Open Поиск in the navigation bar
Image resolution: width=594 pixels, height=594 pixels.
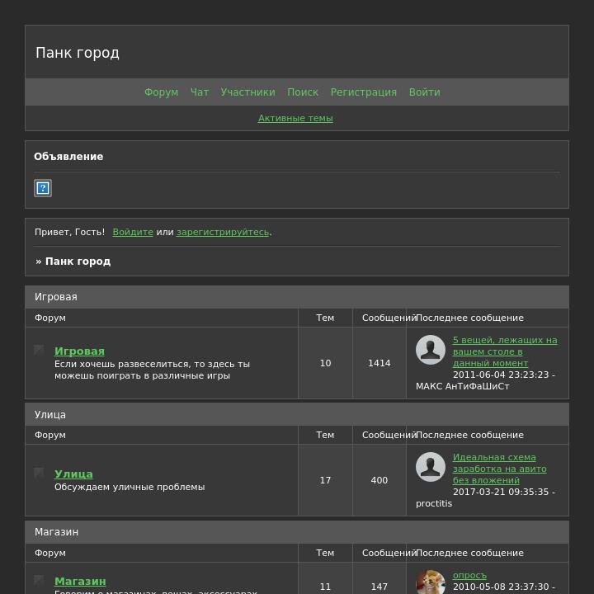303,92
